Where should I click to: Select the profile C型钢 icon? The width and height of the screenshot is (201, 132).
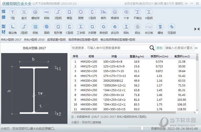click(69, 27)
